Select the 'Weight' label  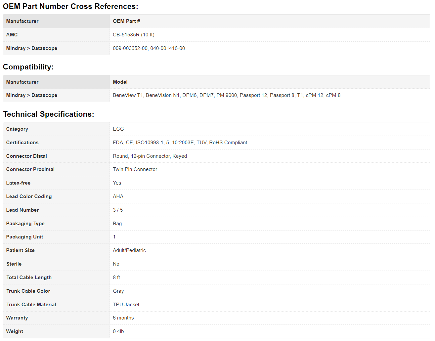click(15, 331)
